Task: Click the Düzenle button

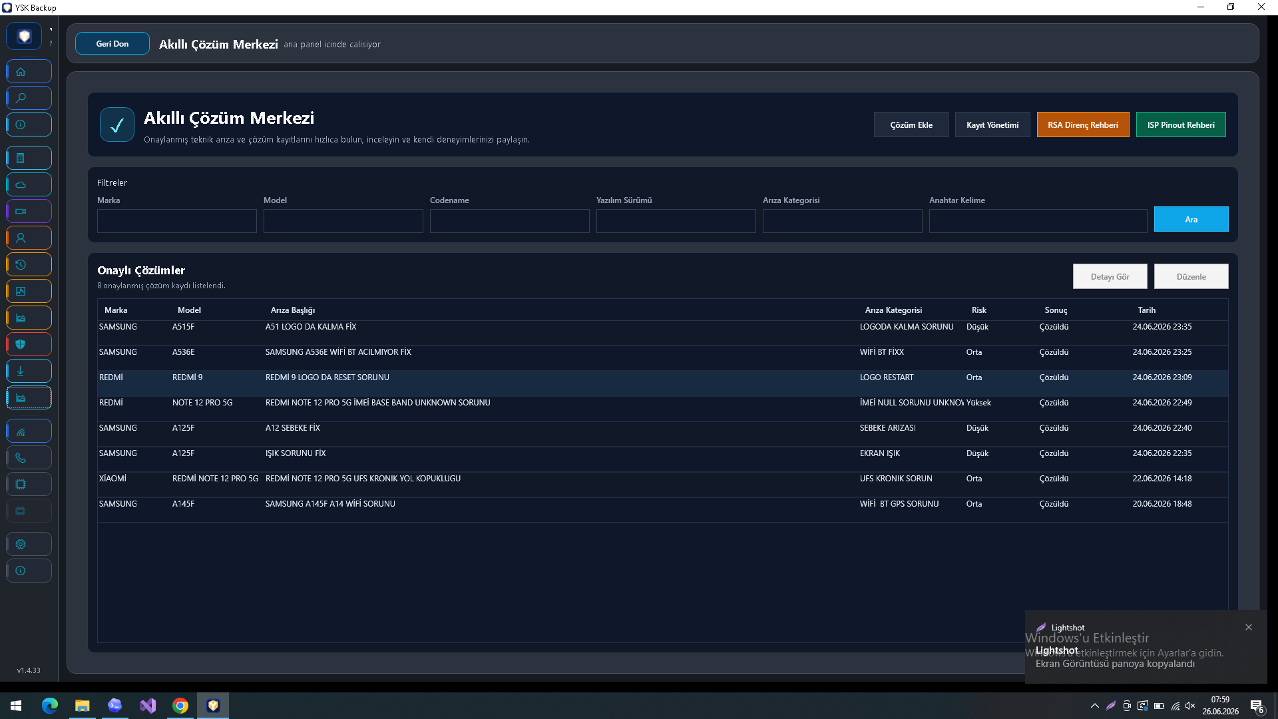Action: click(x=1191, y=276)
